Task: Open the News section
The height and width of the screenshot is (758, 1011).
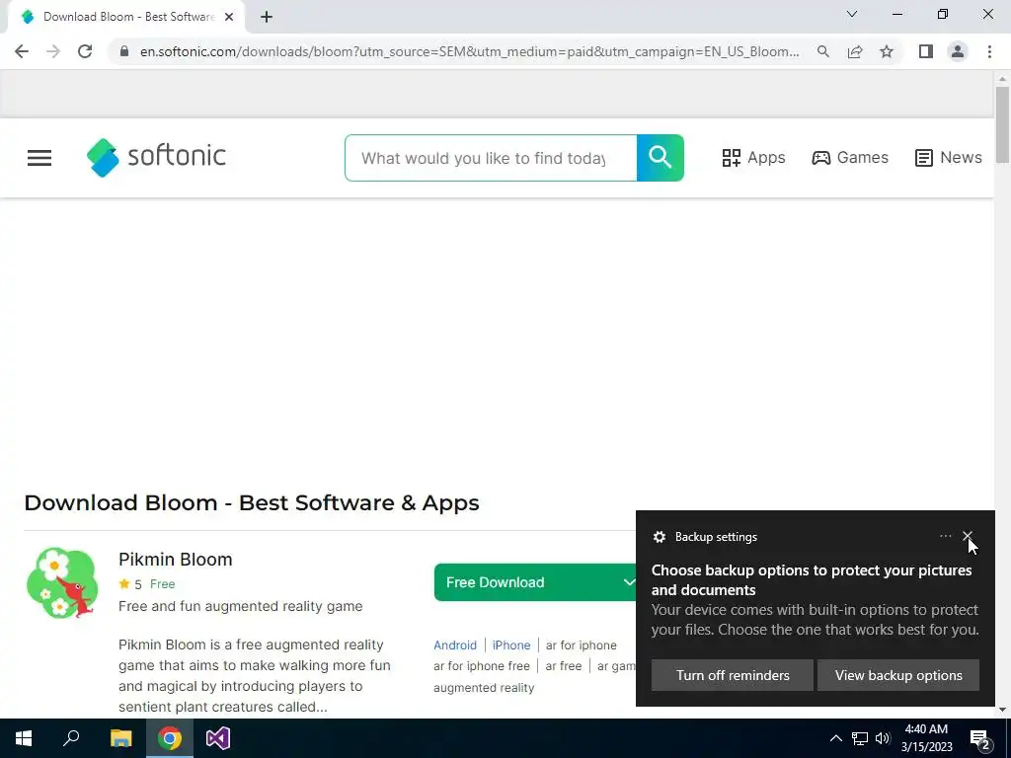Action: point(949,158)
